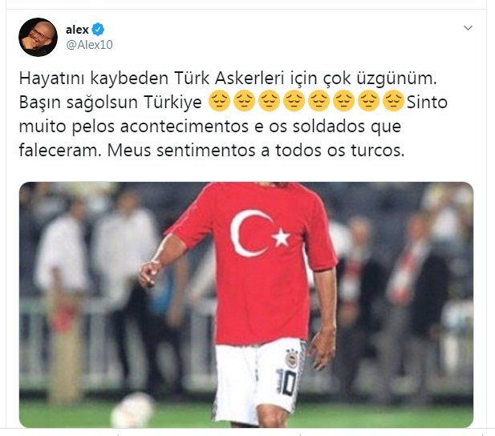Click the white star on the red jersey

(281, 237)
